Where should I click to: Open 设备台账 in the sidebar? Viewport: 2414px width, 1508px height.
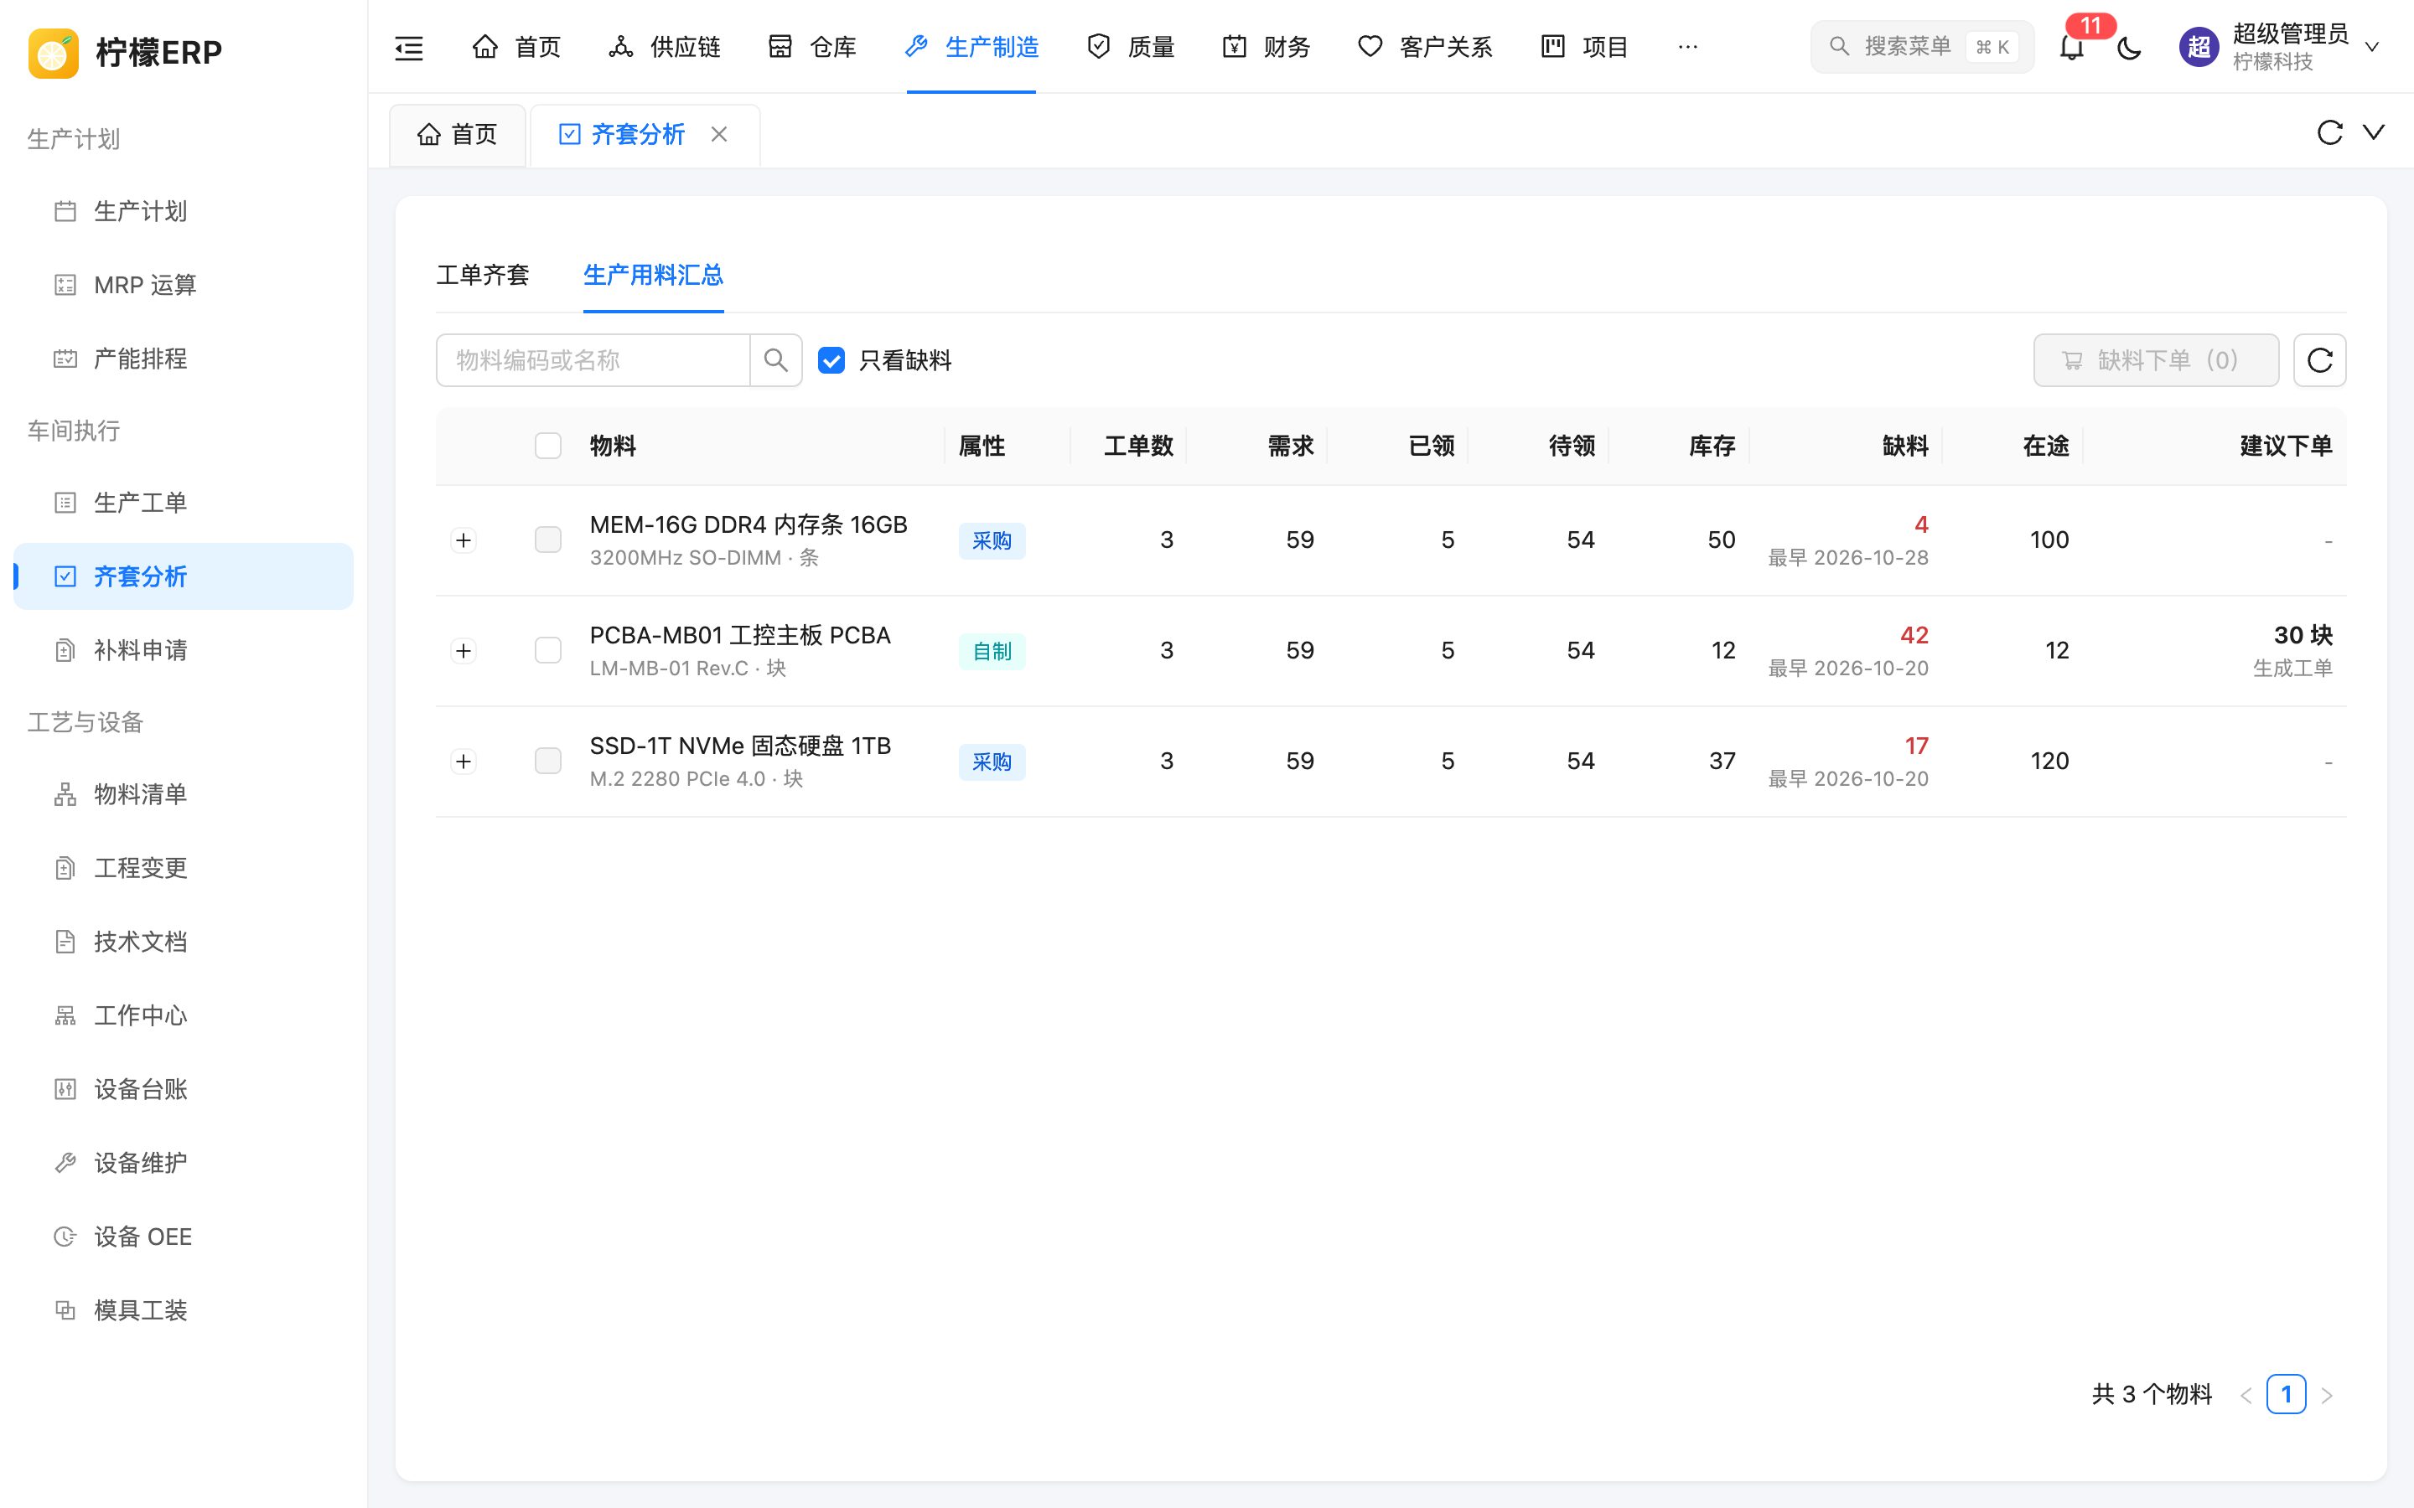click(x=184, y=1089)
